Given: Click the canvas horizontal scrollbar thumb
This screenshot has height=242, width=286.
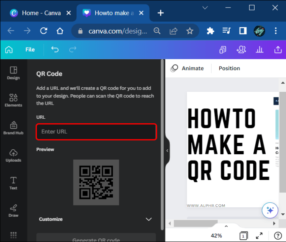Looking at the screenshot, I should pos(196,223).
